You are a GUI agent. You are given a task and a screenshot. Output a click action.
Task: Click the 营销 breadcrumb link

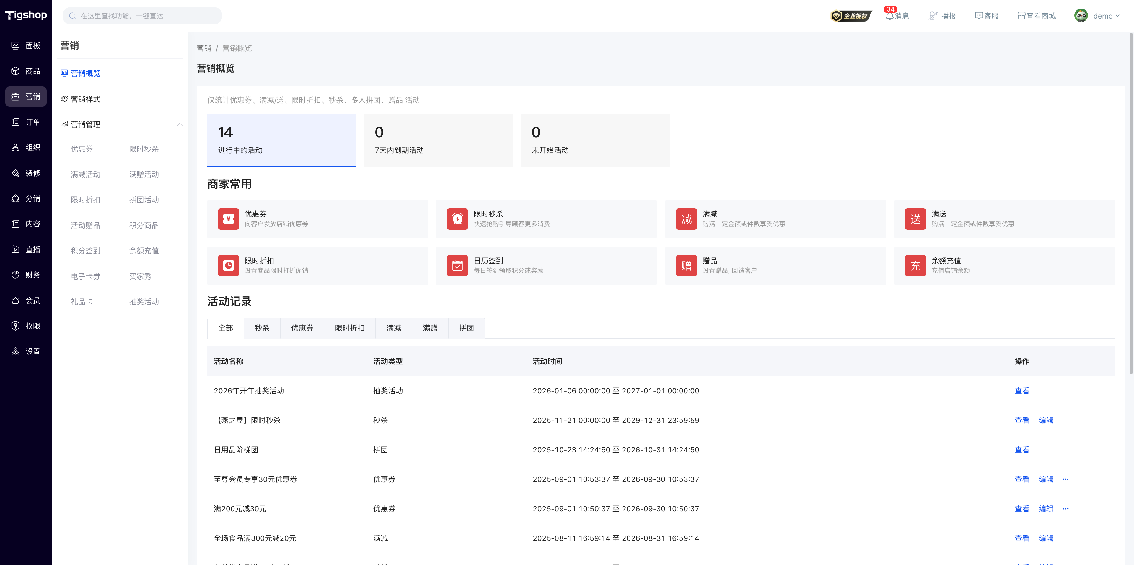tap(204, 48)
